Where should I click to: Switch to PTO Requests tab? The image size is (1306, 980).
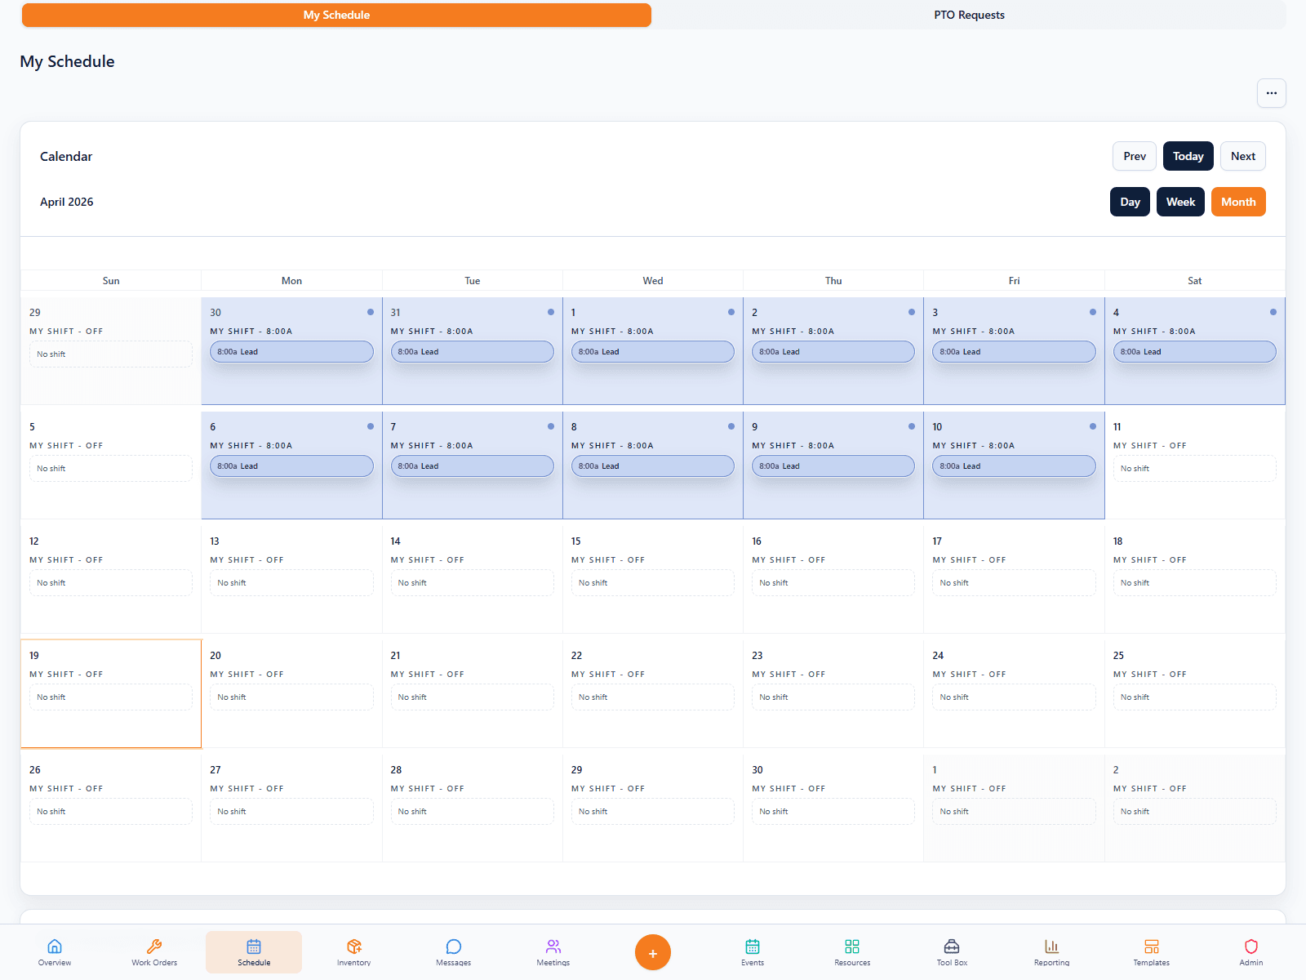click(x=969, y=15)
